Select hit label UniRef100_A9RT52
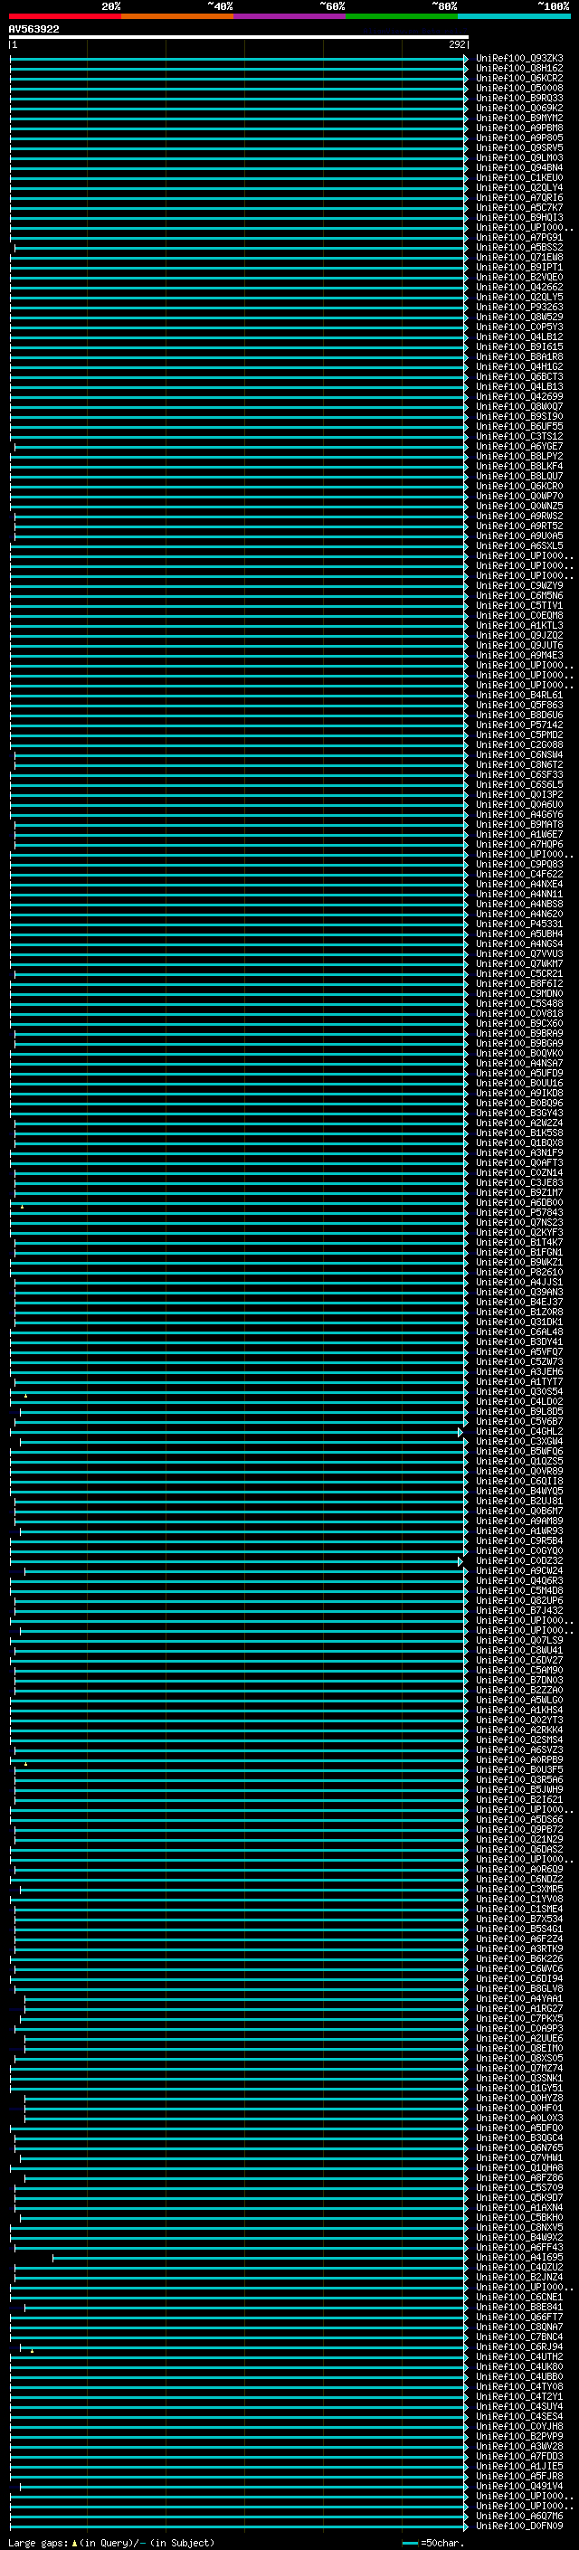 pyautogui.click(x=519, y=526)
